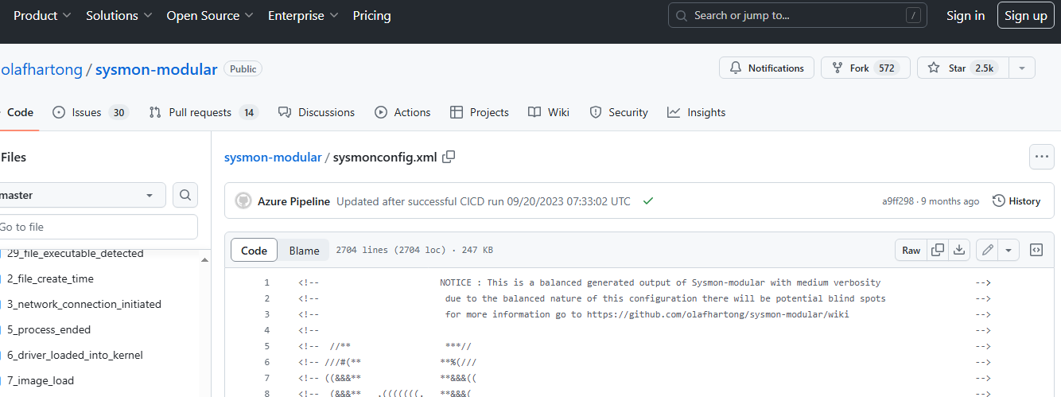The height and width of the screenshot is (397, 1061).
Task: Download the raw file icon
Action: tap(960, 250)
